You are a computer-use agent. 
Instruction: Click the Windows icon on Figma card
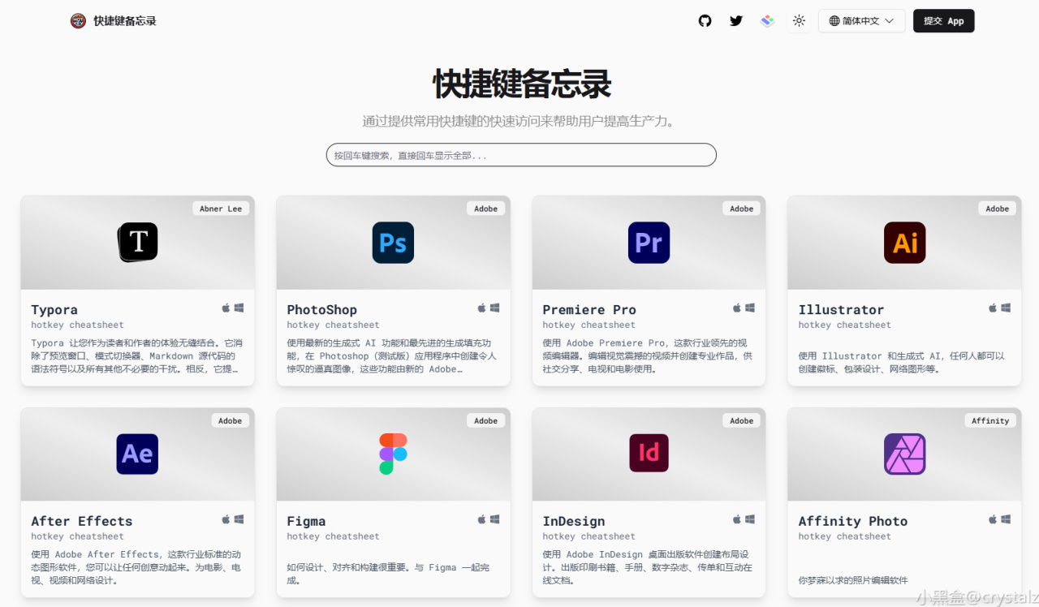point(494,519)
